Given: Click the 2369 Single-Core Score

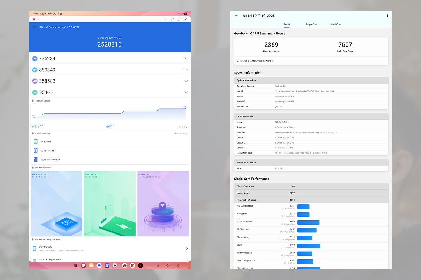Looking at the screenshot, I should pos(271,45).
